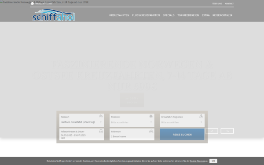Screen dimensions: 264x165
Task: Click the phone number link
Action: tap(43, 4)
